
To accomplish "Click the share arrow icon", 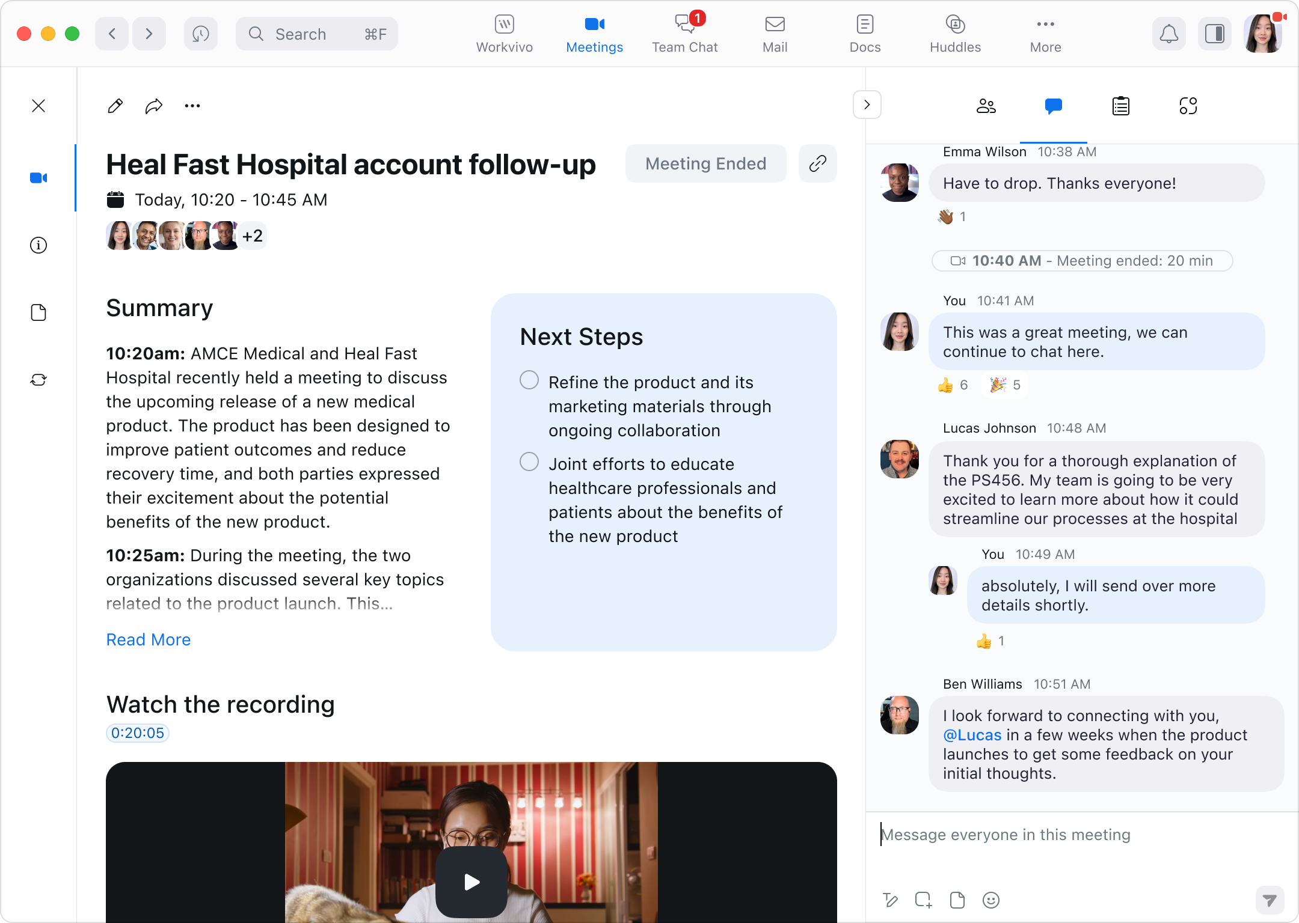I will click(154, 106).
